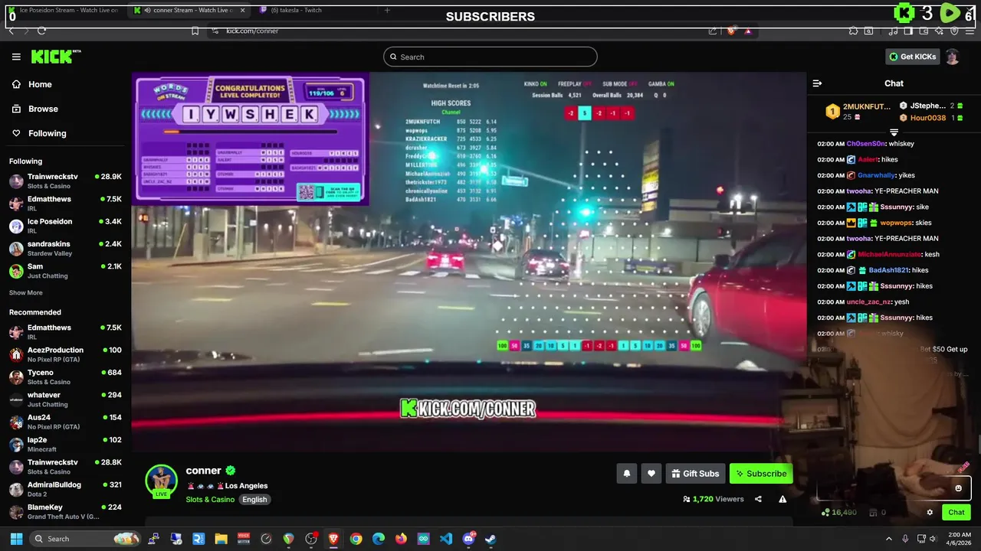
Task: Click the kick.com/conner address bar
Action: pos(460,31)
